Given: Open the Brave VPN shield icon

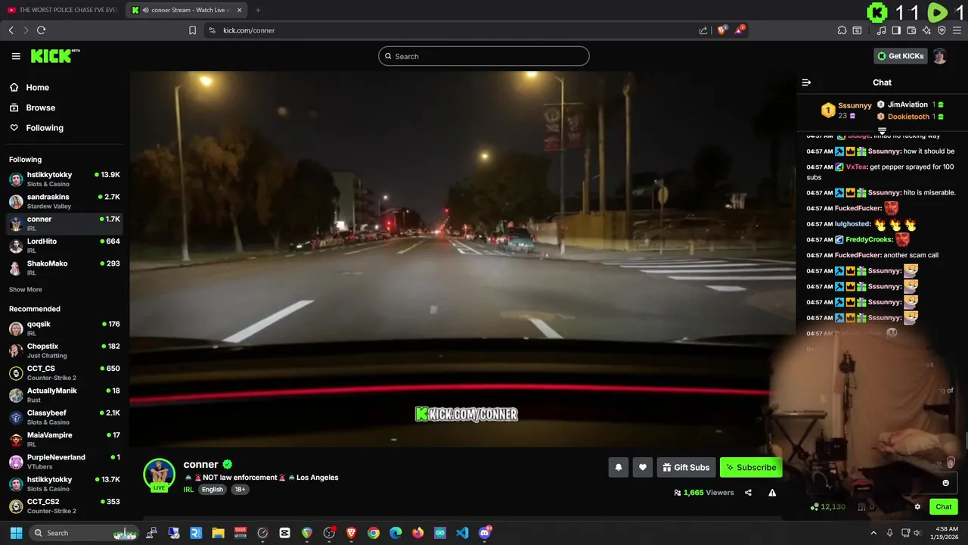Looking at the screenshot, I should point(942,30).
